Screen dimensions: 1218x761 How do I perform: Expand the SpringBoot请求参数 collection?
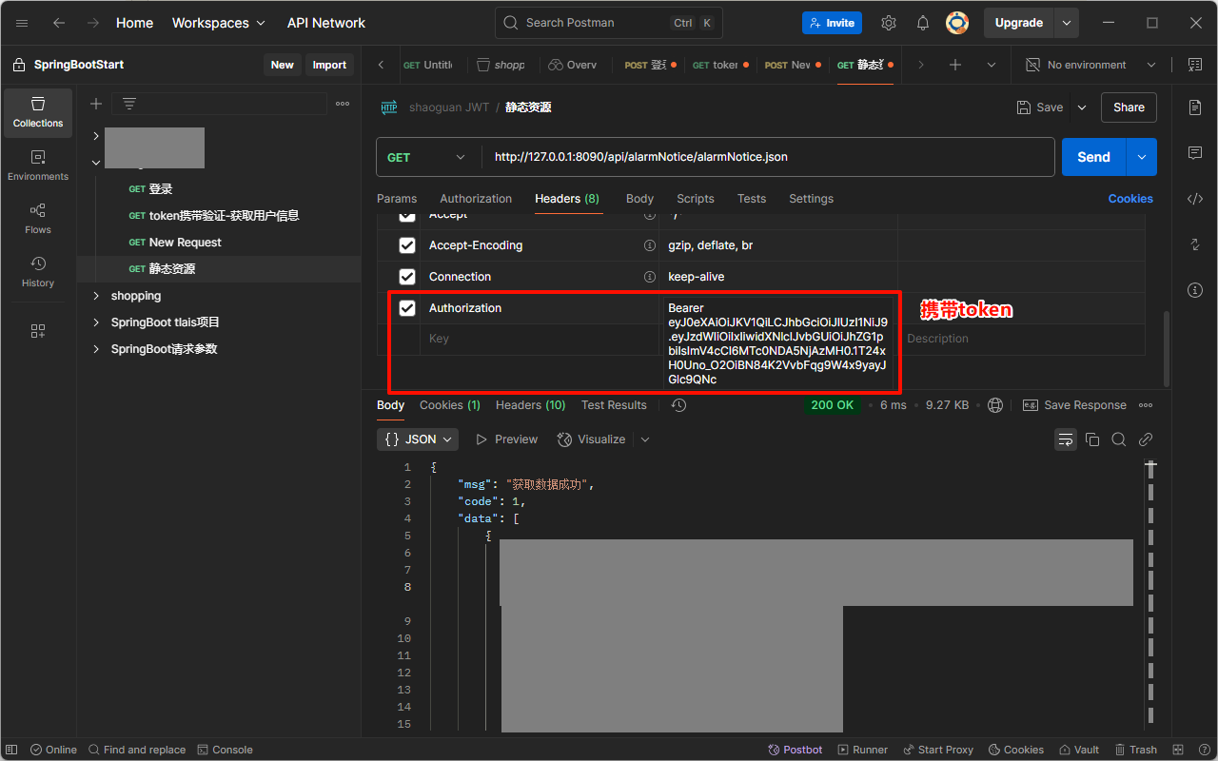pyautogui.click(x=96, y=349)
